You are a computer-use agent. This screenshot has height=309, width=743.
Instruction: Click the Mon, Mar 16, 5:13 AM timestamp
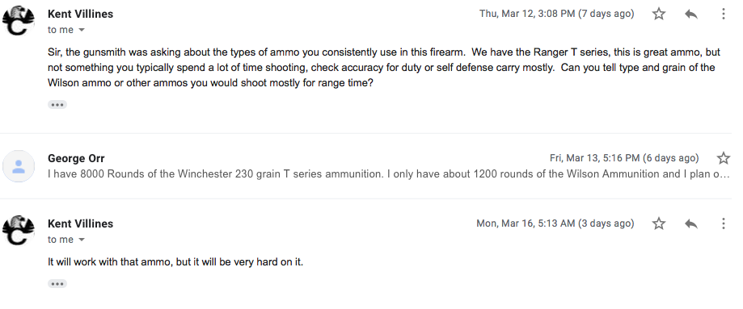(555, 223)
